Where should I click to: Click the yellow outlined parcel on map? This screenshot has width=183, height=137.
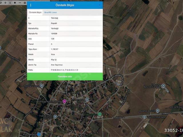pyautogui.click(x=71, y=82)
